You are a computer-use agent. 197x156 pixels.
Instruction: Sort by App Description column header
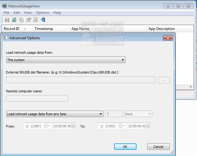tap(170, 29)
